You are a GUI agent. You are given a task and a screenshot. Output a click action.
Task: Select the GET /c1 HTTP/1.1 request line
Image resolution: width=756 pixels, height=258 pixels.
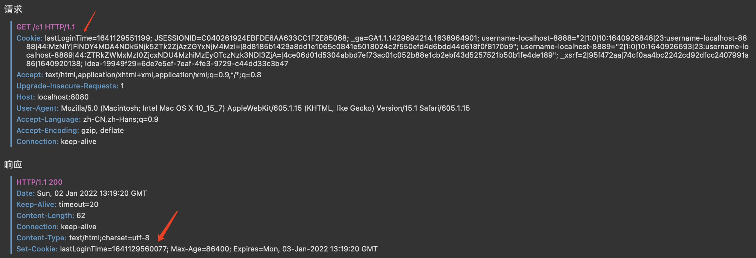tap(46, 27)
